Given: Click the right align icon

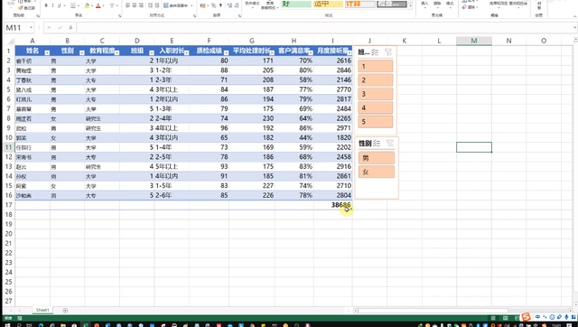Looking at the screenshot, I should point(141,5).
